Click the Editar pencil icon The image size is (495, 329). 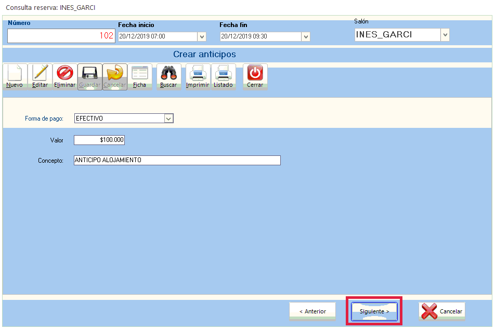tap(40, 73)
